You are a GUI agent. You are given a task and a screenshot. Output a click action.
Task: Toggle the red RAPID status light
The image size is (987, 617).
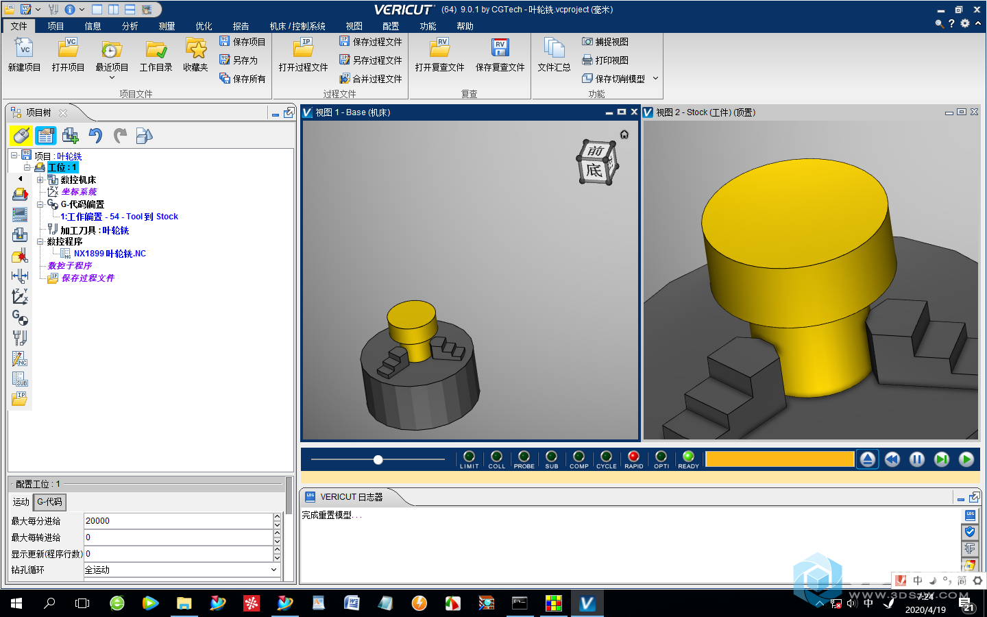pos(633,457)
